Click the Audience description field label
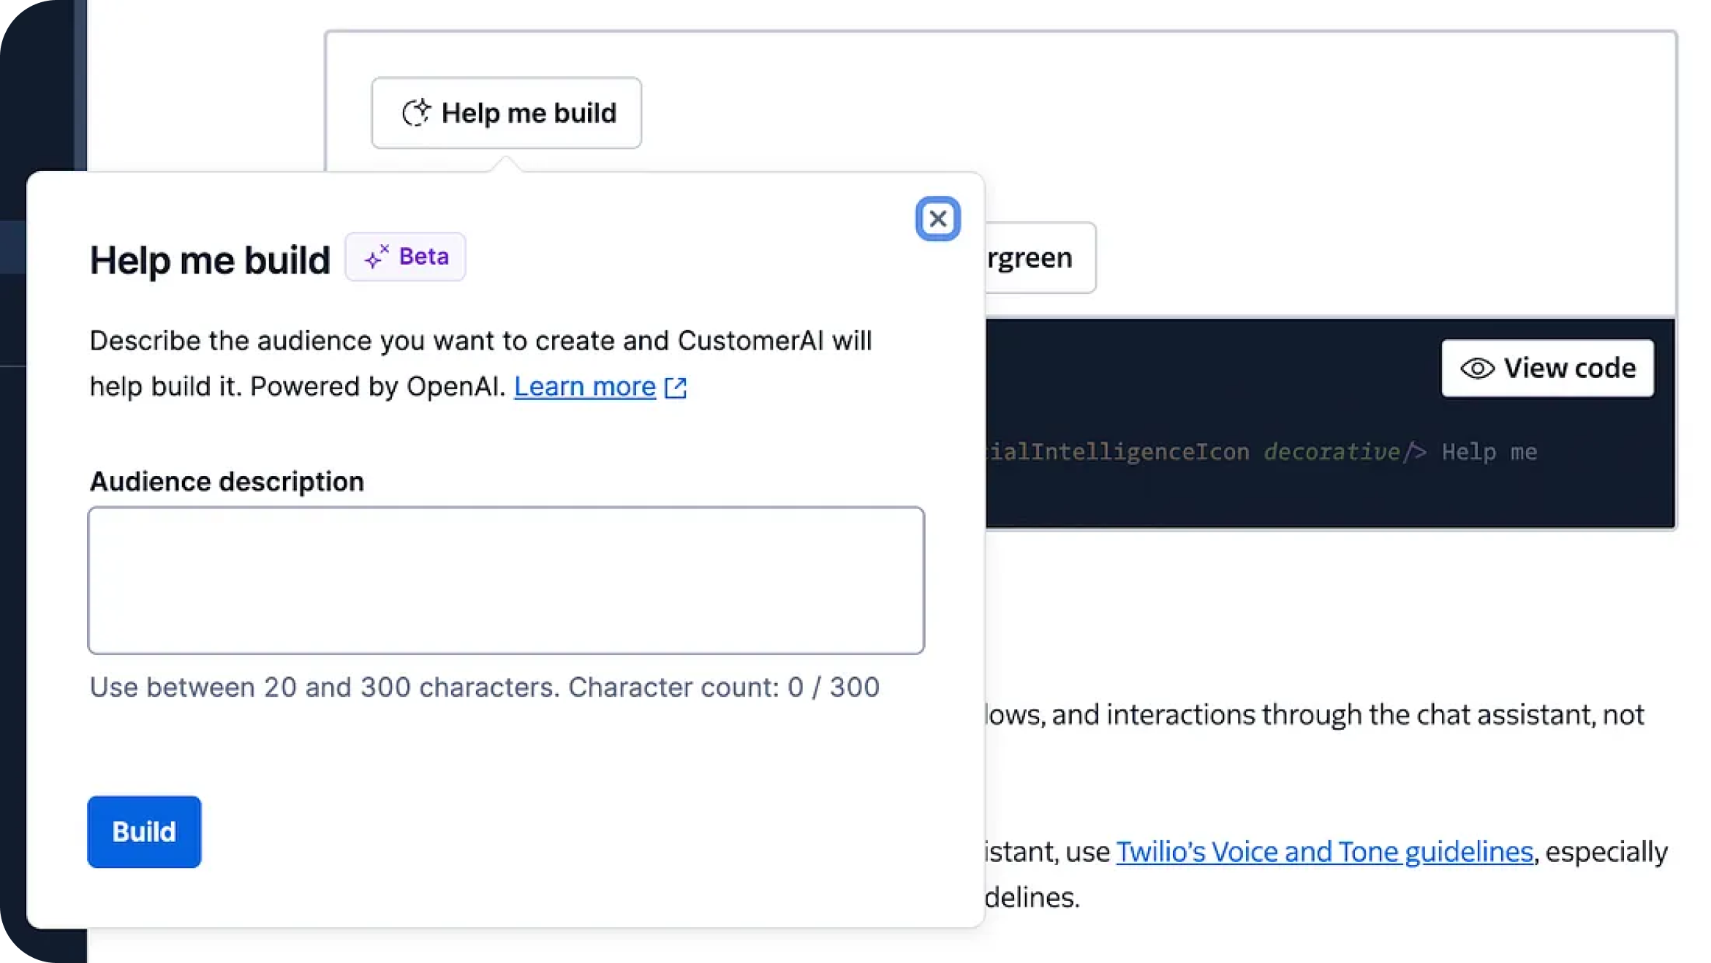The image size is (1711, 963). click(227, 482)
